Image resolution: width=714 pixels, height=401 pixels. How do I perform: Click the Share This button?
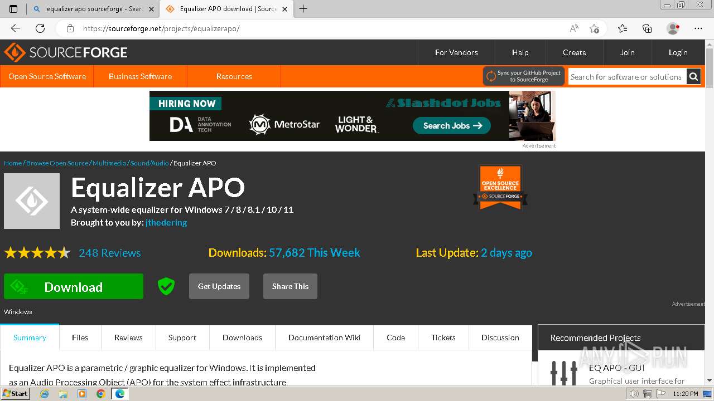click(290, 286)
